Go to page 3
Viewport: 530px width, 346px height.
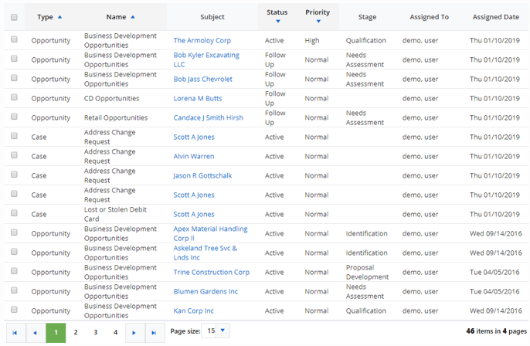click(x=96, y=332)
